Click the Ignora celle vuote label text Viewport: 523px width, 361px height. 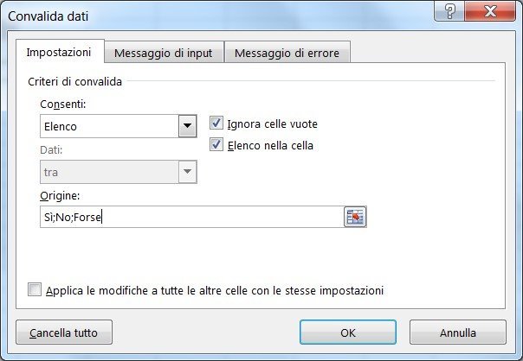tap(272, 124)
